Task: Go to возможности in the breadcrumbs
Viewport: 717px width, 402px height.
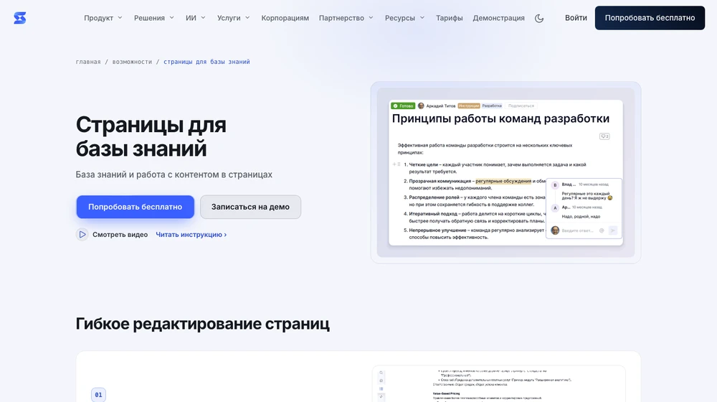Action: tap(132, 62)
